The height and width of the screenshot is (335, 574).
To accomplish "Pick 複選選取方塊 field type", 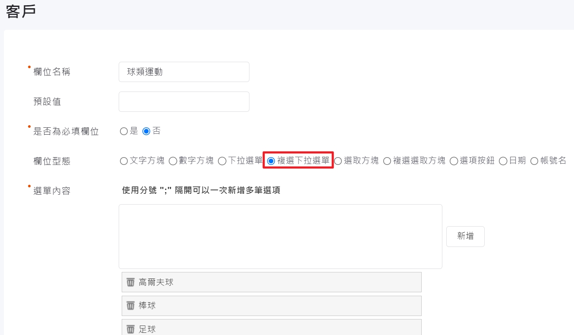I will click(387, 161).
